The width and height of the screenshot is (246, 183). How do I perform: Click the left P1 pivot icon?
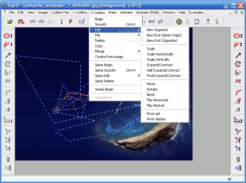[8, 81]
